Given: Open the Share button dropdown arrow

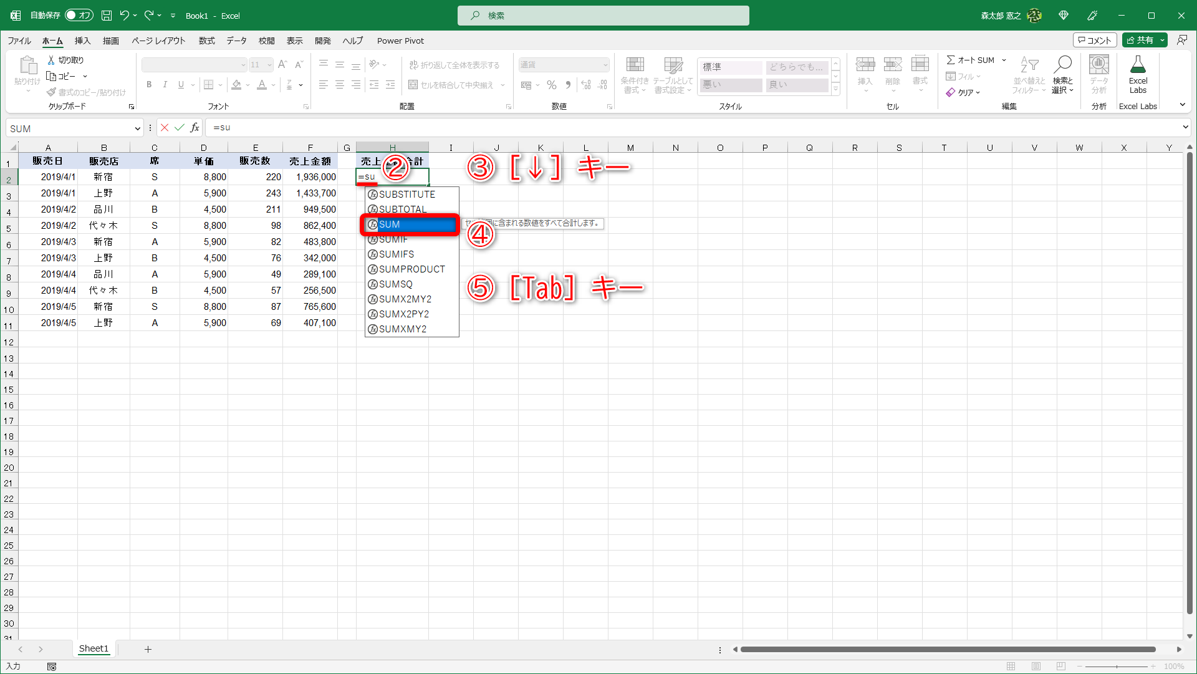Looking at the screenshot, I should pos(1163,41).
